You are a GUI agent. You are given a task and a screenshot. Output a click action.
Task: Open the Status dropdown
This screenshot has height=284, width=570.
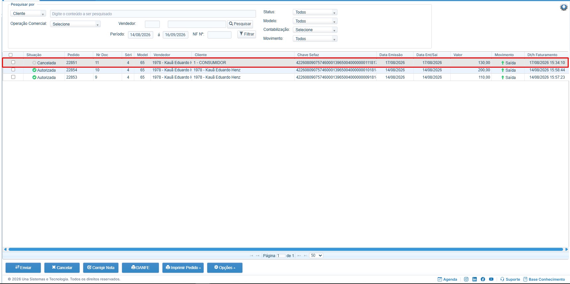pos(315,12)
